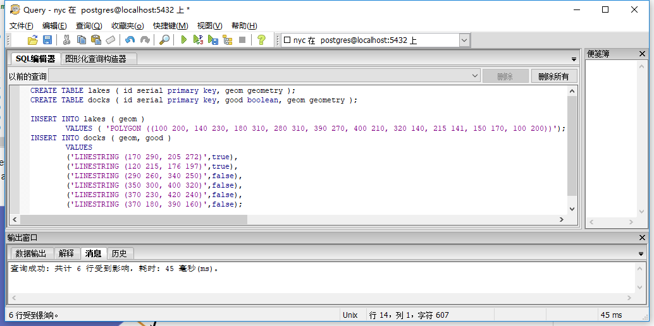
Task: Click the SQL editor scroll-up arrow
Action: [x=572, y=92]
